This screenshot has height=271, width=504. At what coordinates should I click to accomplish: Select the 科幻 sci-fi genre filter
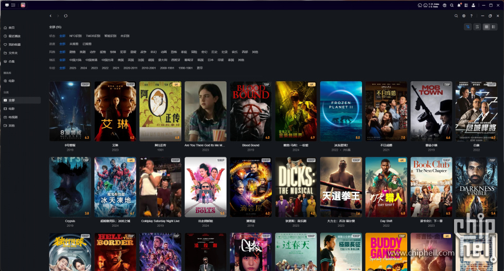[x=153, y=52]
